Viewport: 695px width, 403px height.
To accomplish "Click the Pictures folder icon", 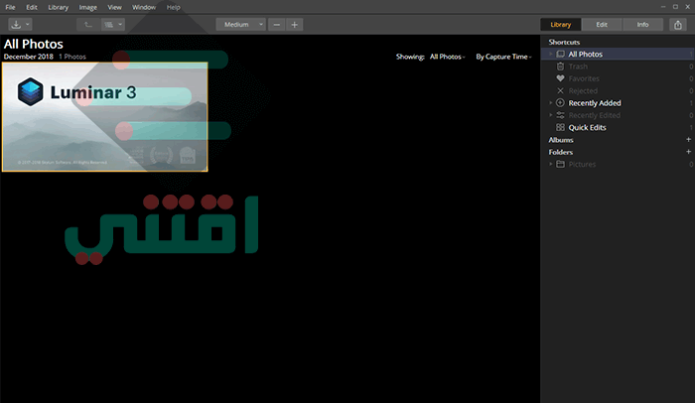I will [x=560, y=164].
